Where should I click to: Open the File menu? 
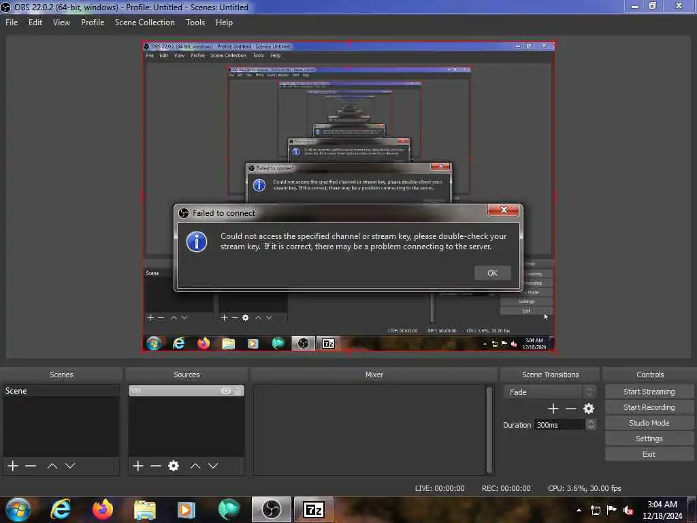click(12, 22)
